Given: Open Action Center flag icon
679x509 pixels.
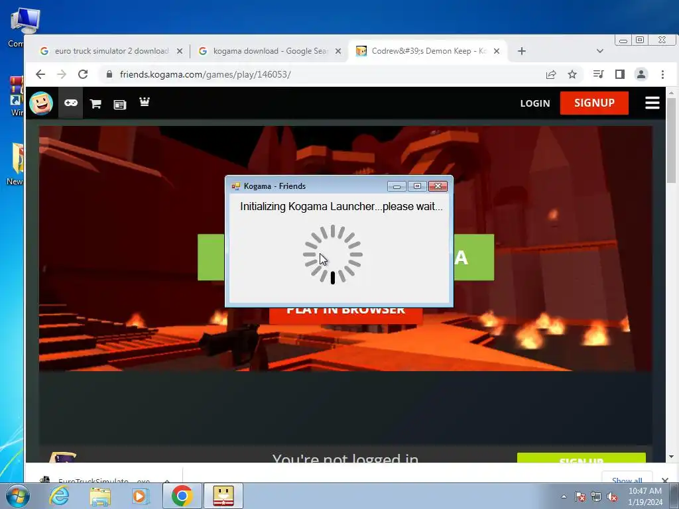Looking at the screenshot, I should click(x=580, y=496).
